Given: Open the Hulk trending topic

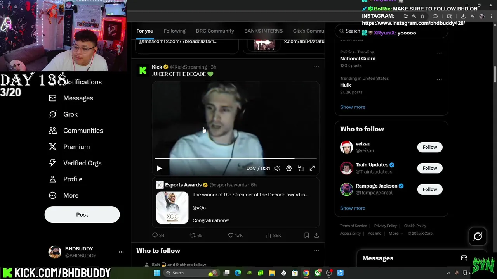Looking at the screenshot, I should click(x=346, y=85).
